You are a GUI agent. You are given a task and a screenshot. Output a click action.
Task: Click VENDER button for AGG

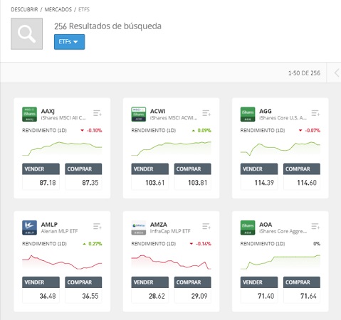click(259, 169)
